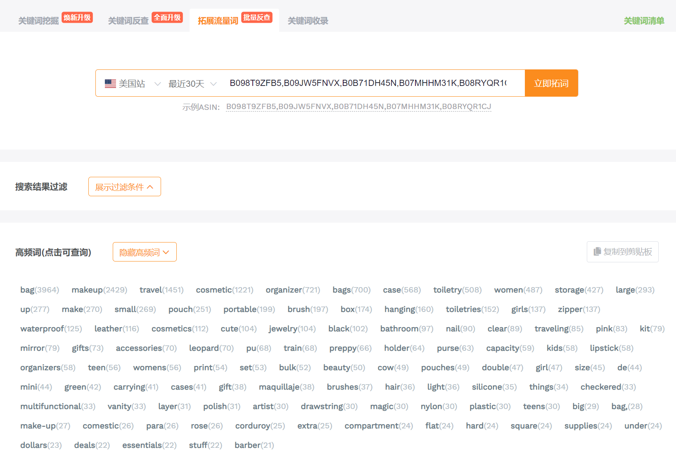Click the US flag icon in search bar
676x466 pixels.
point(110,83)
